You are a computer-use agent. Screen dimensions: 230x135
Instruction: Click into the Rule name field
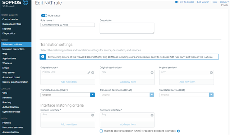[x=68, y=25]
